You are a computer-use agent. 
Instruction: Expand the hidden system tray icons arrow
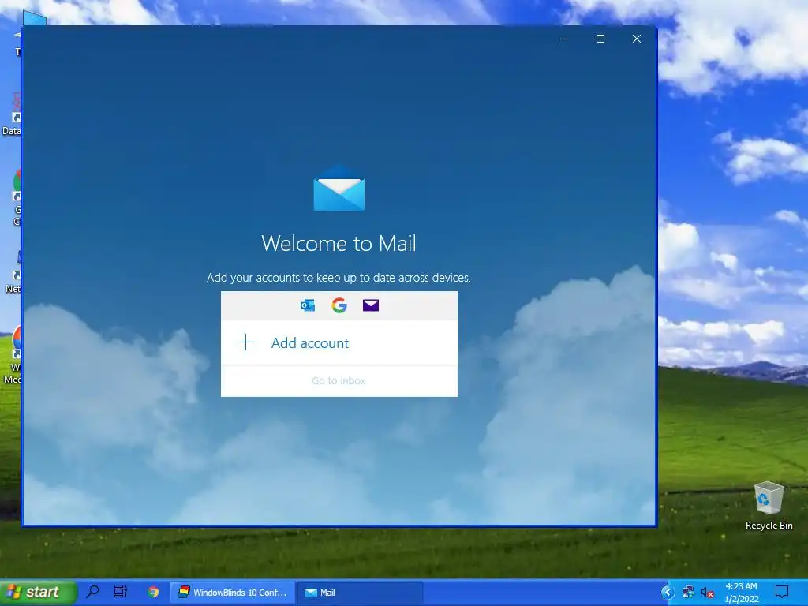pos(668,592)
